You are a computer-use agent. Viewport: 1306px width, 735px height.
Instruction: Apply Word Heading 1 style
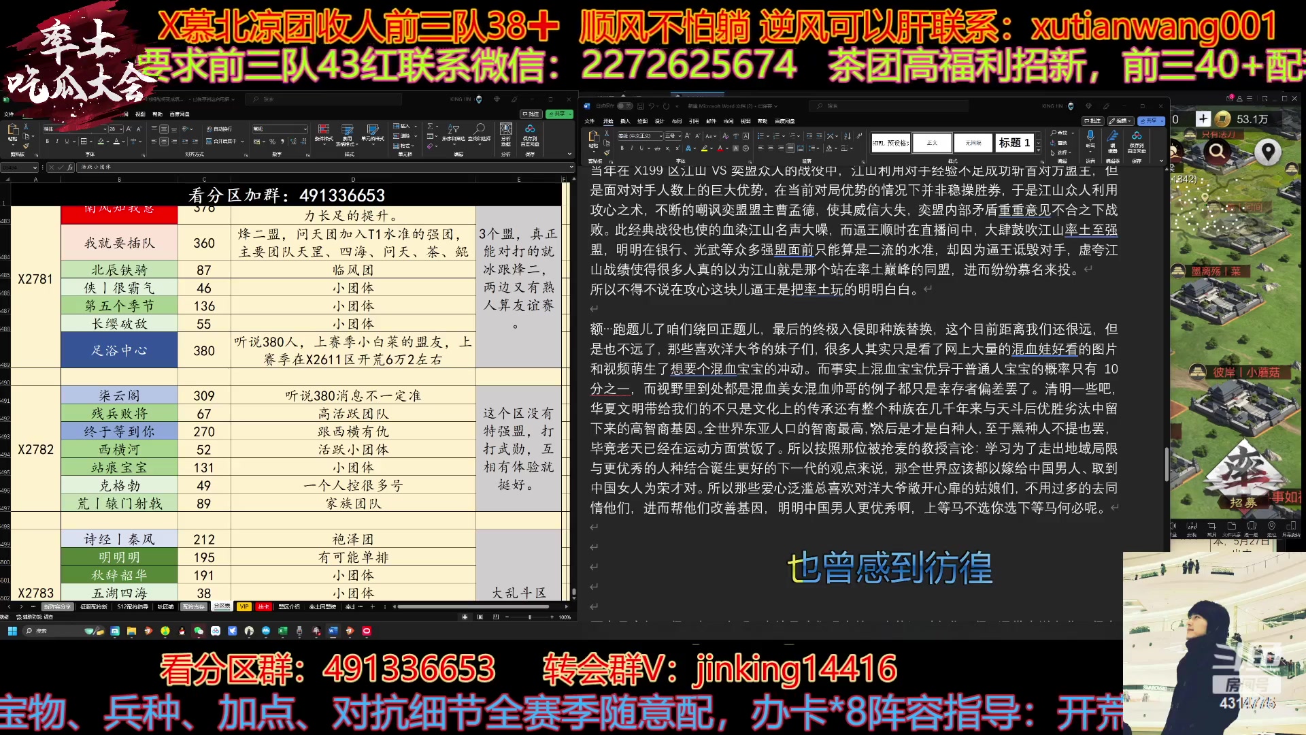pyautogui.click(x=1014, y=142)
